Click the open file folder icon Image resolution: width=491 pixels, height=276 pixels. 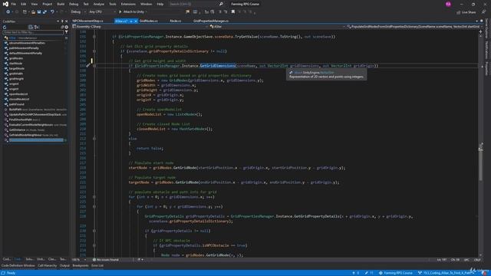point(33,12)
